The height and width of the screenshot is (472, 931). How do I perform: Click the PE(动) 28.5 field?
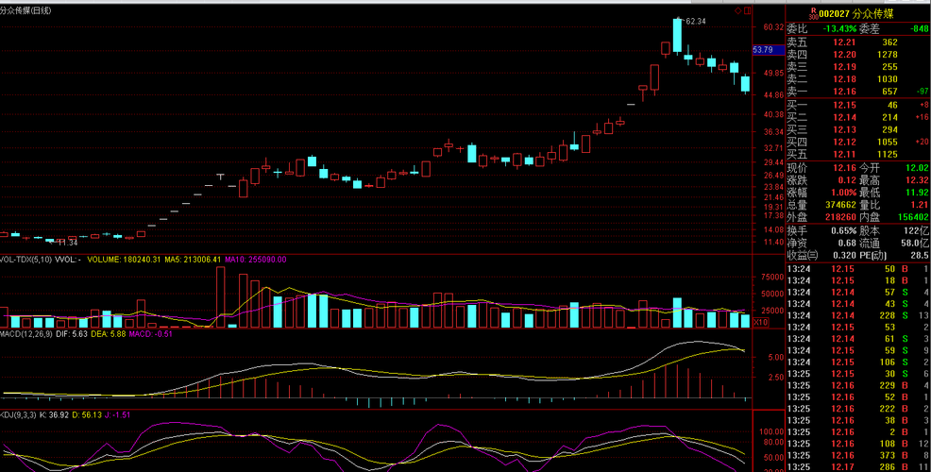click(893, 255)
